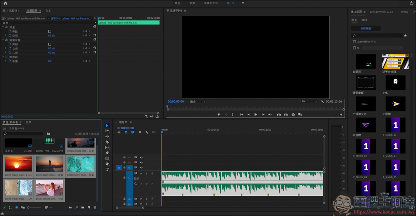
Task: Select the Rectangle tool
Action: (x=107, y=158)
